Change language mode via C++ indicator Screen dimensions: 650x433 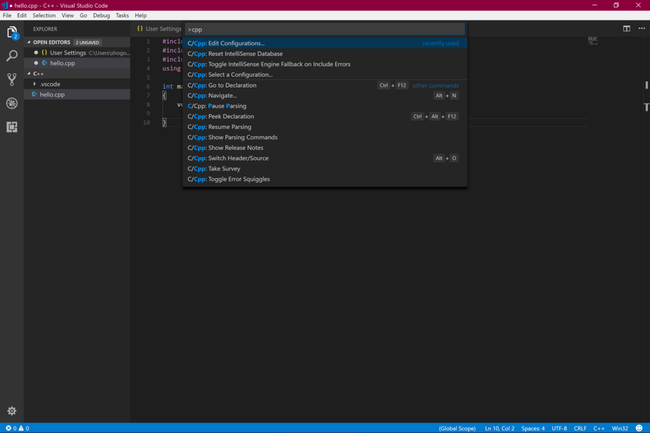coord(599,428)
